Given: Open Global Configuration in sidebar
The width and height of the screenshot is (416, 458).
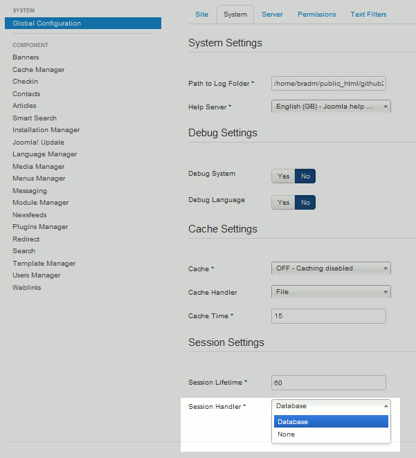Looking at the screenshot, I should (46, 24).
